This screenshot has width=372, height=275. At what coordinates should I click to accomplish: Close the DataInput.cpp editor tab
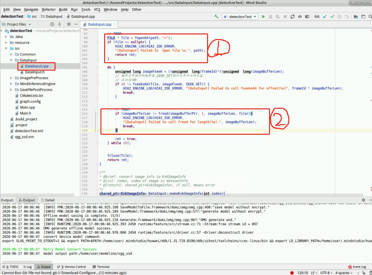tap(114, 24)
